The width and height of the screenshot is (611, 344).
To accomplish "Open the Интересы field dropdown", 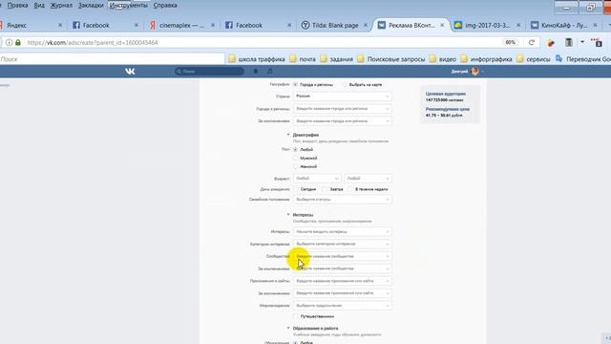I will [x=343, y=231].
